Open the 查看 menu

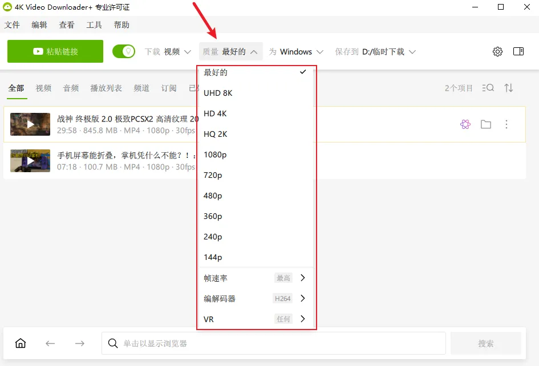tap(67, 25)
